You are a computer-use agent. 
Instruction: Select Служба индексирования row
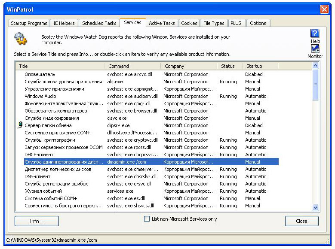pyautogui.click(x=151, y=118)
